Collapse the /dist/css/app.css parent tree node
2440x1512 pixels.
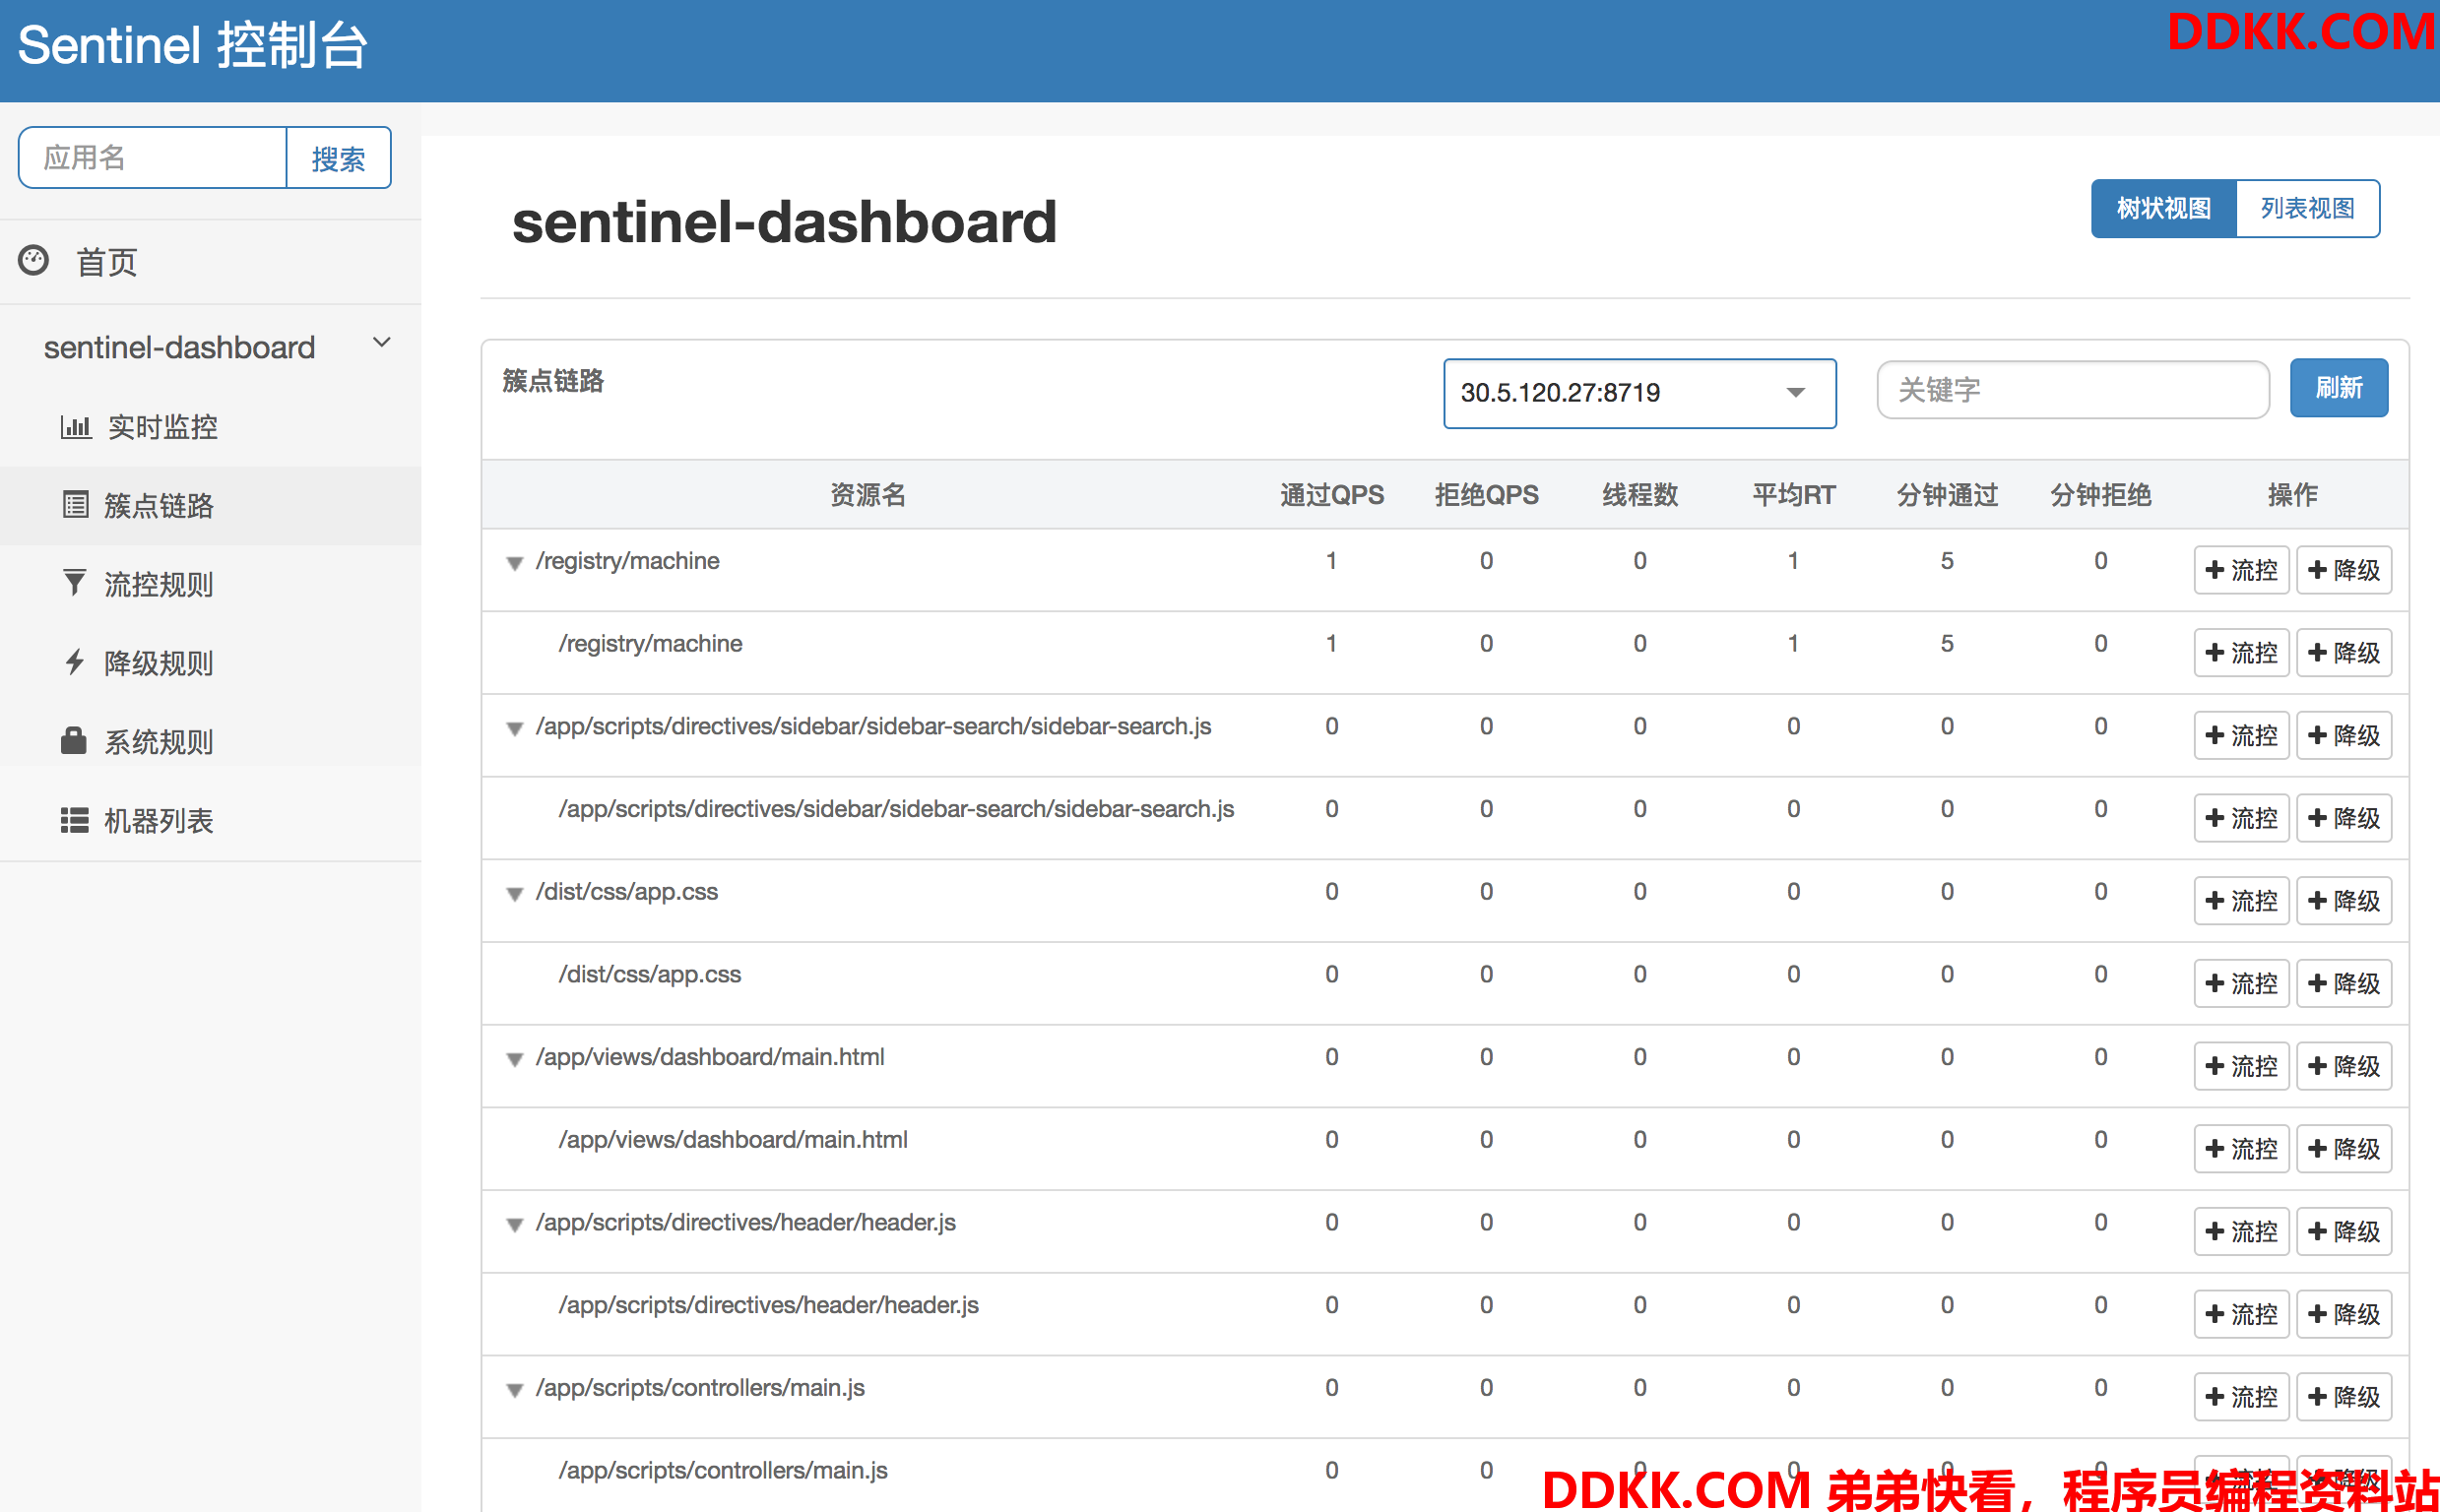[x=515, y=894]
